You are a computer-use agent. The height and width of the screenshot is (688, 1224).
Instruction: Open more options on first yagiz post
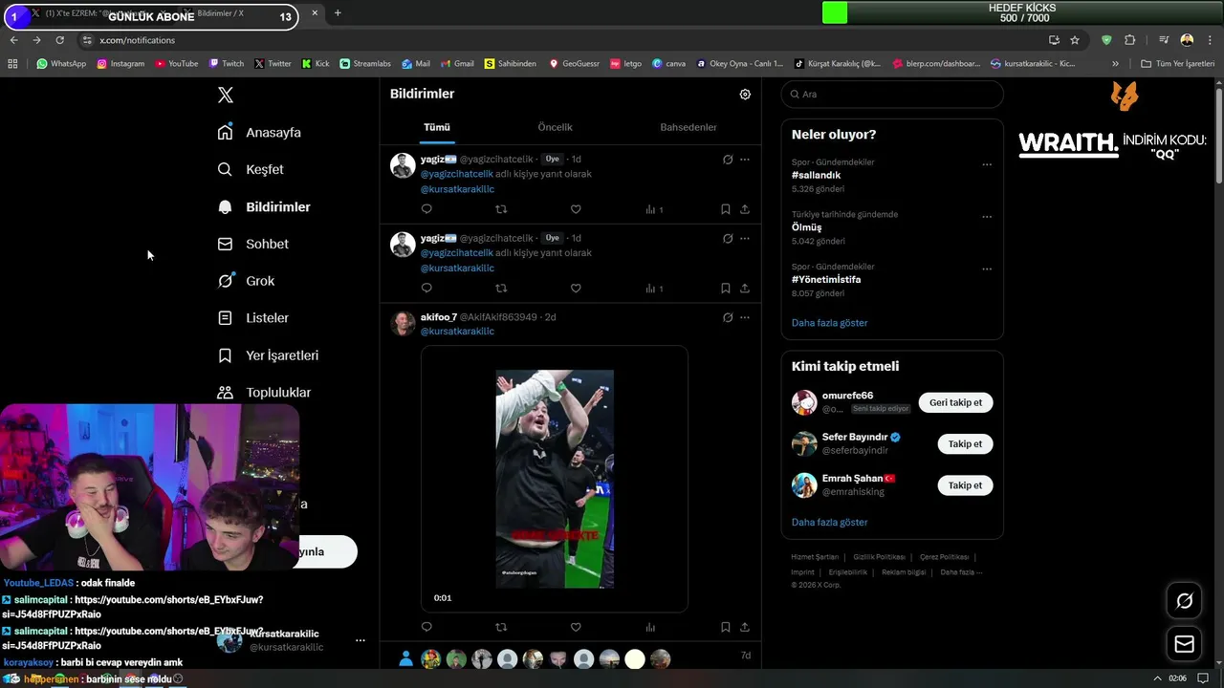[745, 160]
